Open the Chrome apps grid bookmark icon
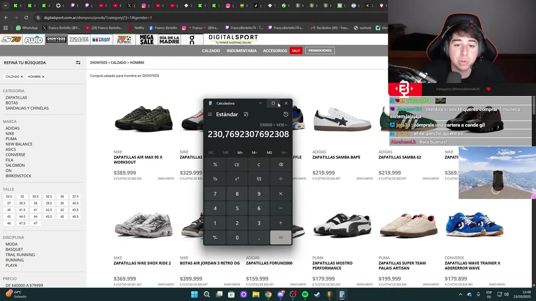This screenshot has height=301, width=536. 5,28
